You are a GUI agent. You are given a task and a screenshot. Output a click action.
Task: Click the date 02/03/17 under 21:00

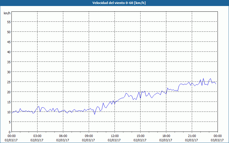(192, 140)
